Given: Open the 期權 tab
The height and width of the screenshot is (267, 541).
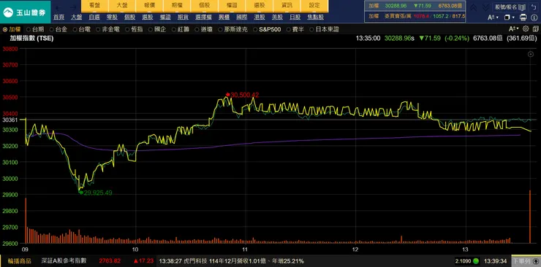Looking at the screenshot, I should (x=177, y=6).
